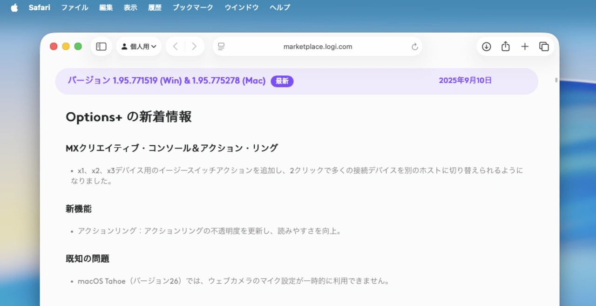Click the Share icon in the toolbar
This screenshot has width=596, height=306.
point(506,46)
